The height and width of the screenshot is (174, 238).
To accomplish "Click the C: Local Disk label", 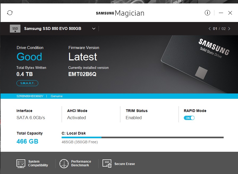I will coord(74,133).
